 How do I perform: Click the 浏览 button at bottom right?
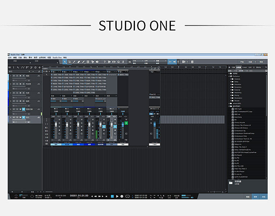coord(263,197)
